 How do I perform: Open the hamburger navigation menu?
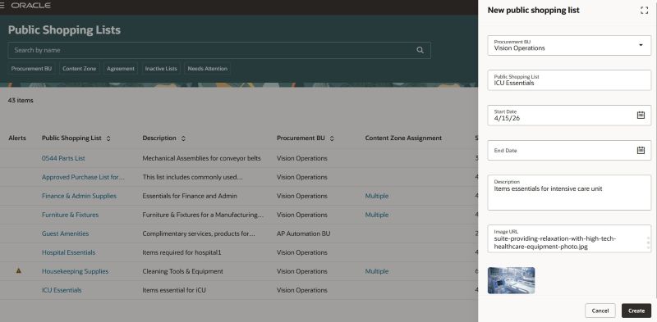2,6
